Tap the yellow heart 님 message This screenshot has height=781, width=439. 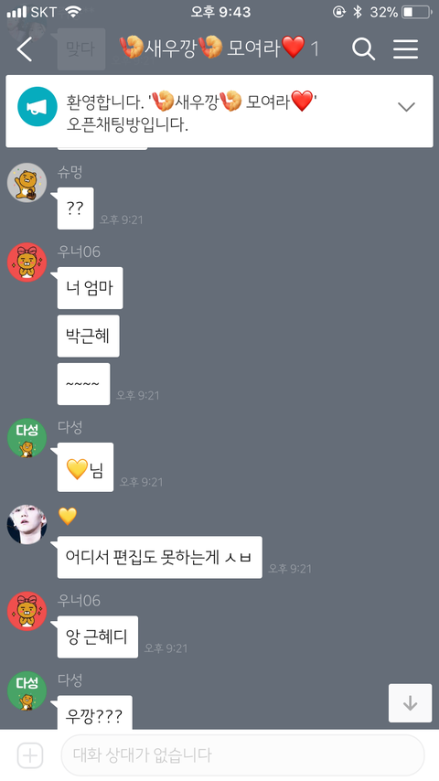(85, 467)
